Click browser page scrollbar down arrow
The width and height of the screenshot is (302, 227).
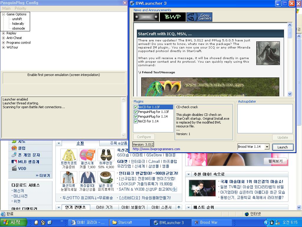(x=299, y=207)
